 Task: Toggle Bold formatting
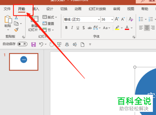(x=66, y=27)
